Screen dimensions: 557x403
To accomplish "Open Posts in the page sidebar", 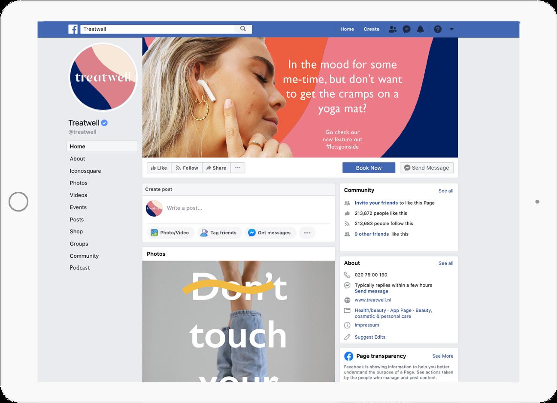I will (77, 219).
